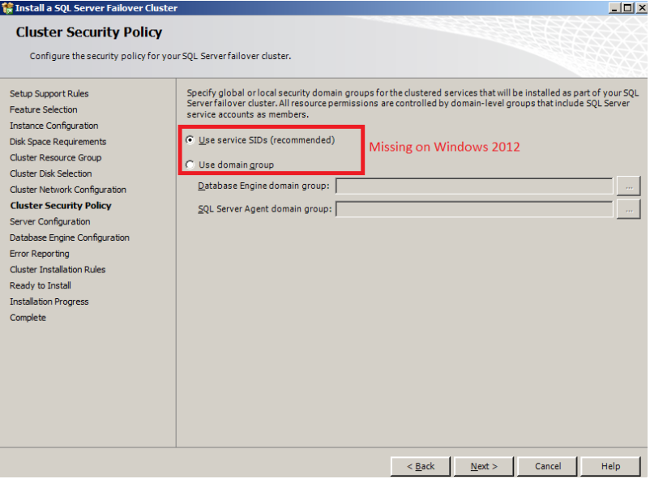Select the Cluster Disk Selection step

coord(49,173)
